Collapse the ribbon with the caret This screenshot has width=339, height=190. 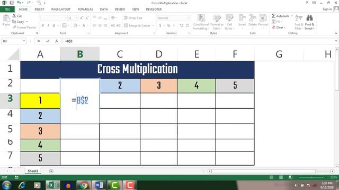(336, 33)
